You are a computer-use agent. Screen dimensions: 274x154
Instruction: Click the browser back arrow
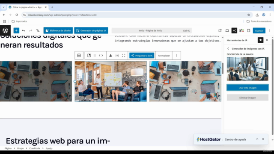click(4, 15)
